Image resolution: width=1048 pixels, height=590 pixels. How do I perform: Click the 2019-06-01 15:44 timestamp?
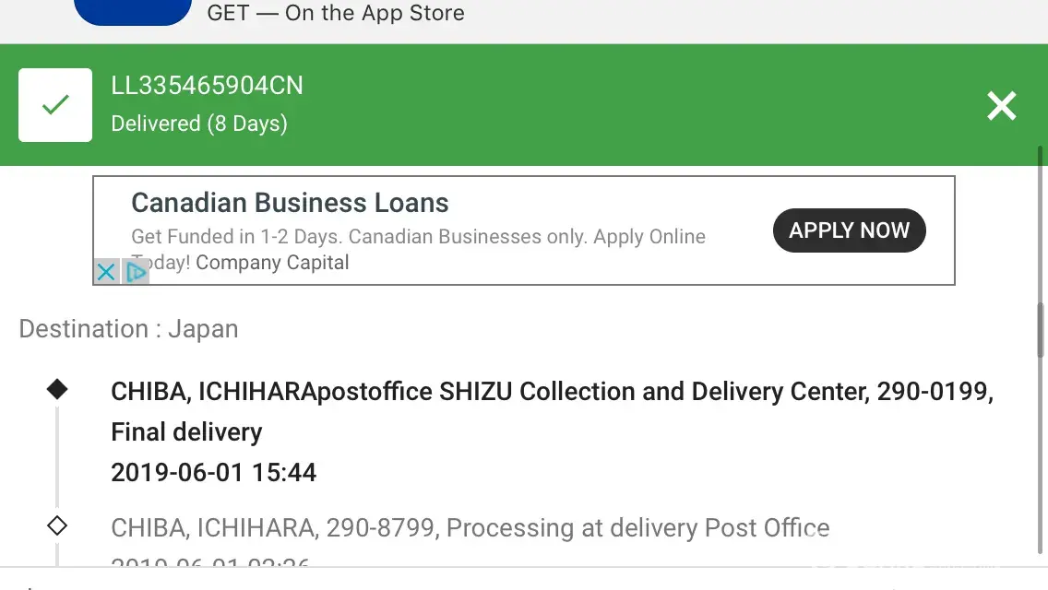click(x=213, y=473)
